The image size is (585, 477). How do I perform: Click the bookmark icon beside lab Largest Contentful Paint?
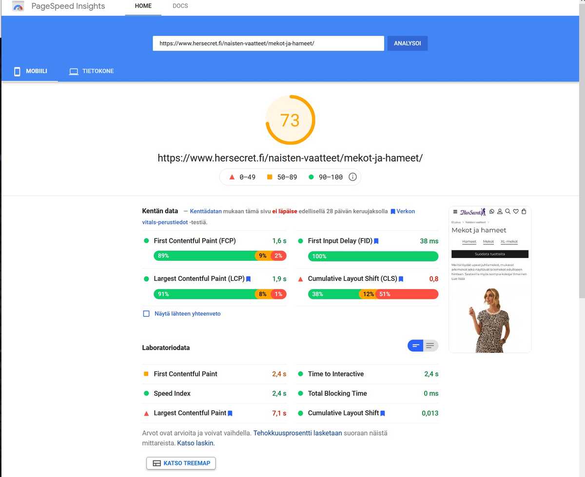[230, 413]
